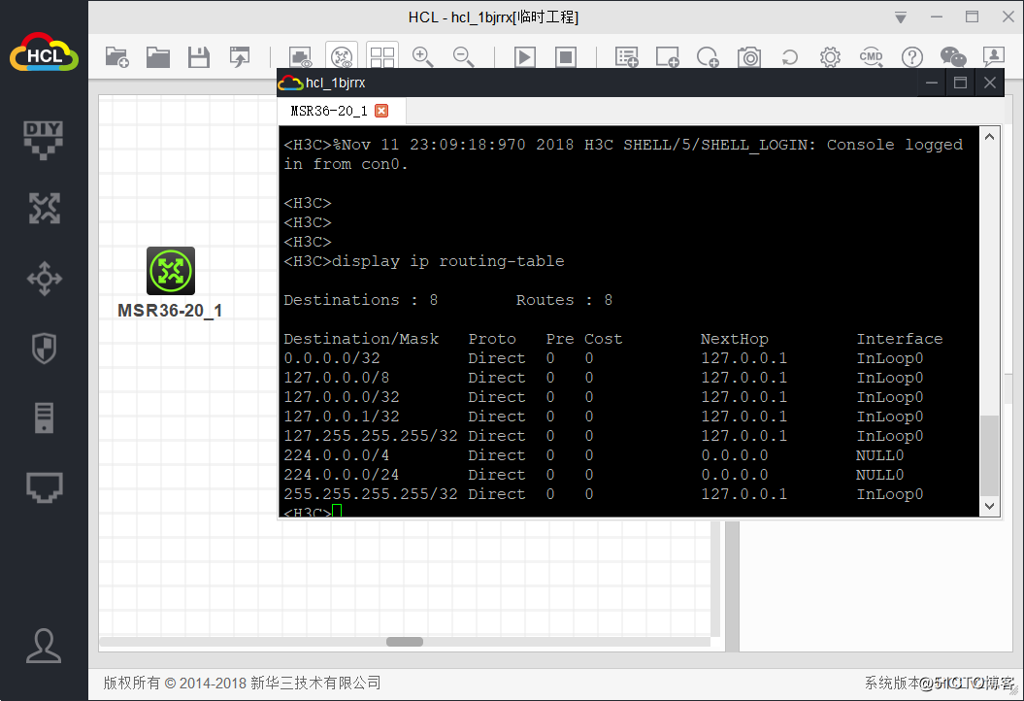Screen dimensions: 1024x701
Task: Click 'display ip routing-table' command text
Action: click(448, 261)
